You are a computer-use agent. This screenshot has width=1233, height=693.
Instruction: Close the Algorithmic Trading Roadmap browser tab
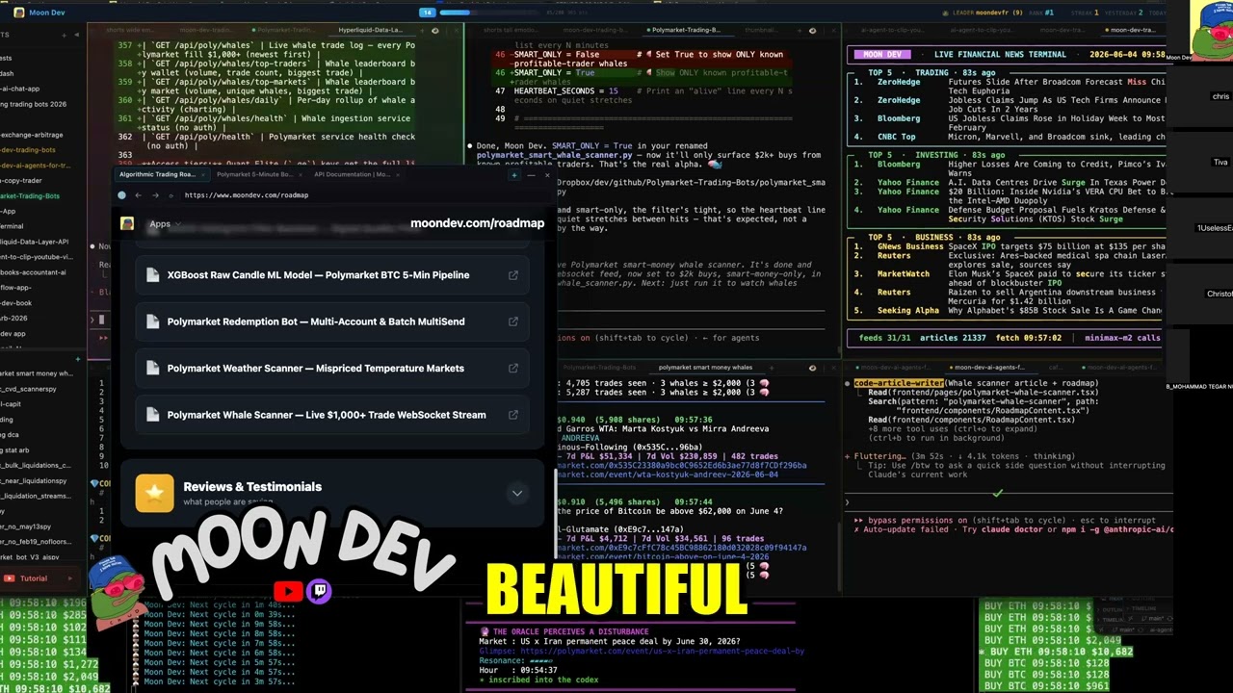tap(201, 175)
